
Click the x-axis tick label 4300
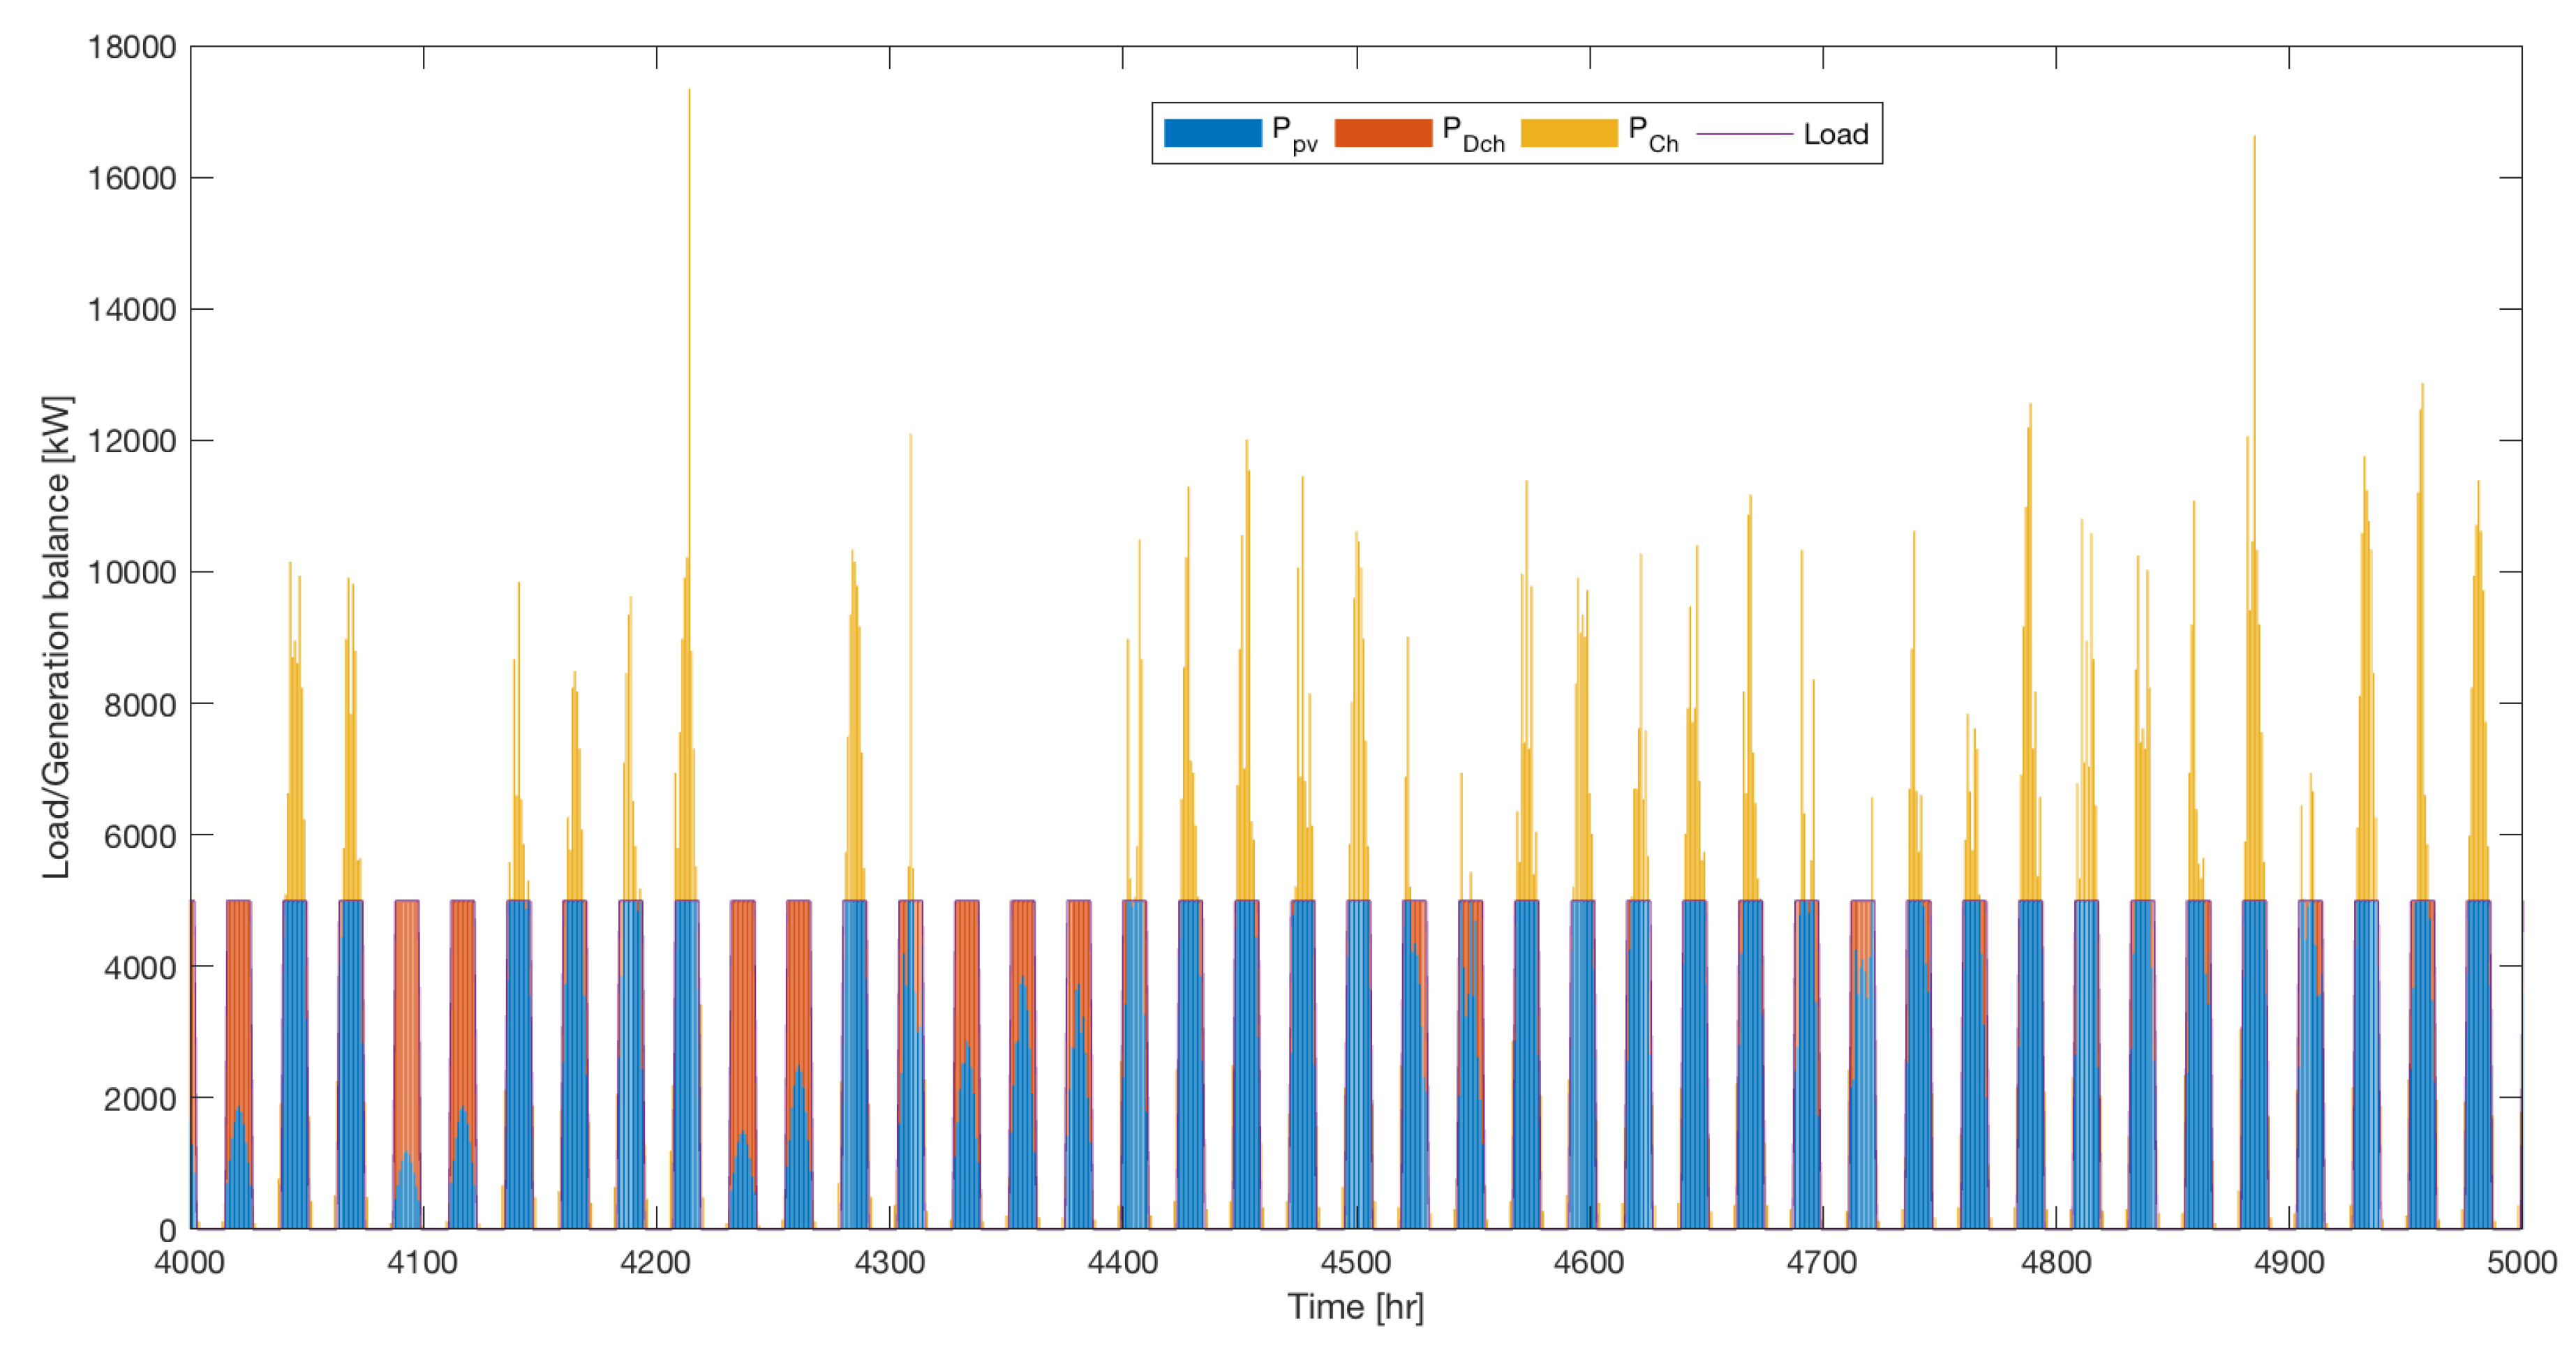(889, 1262)
